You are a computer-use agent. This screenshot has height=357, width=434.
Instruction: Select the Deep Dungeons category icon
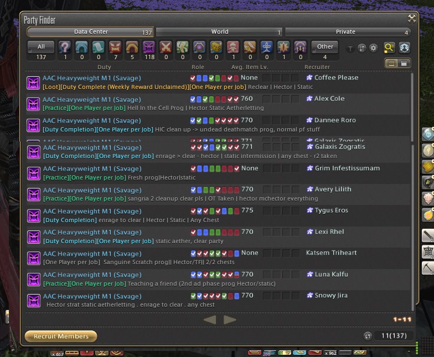pos(267,47)
